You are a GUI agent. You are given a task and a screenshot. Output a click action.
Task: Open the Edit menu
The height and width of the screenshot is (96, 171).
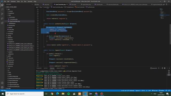click(8, 1)
